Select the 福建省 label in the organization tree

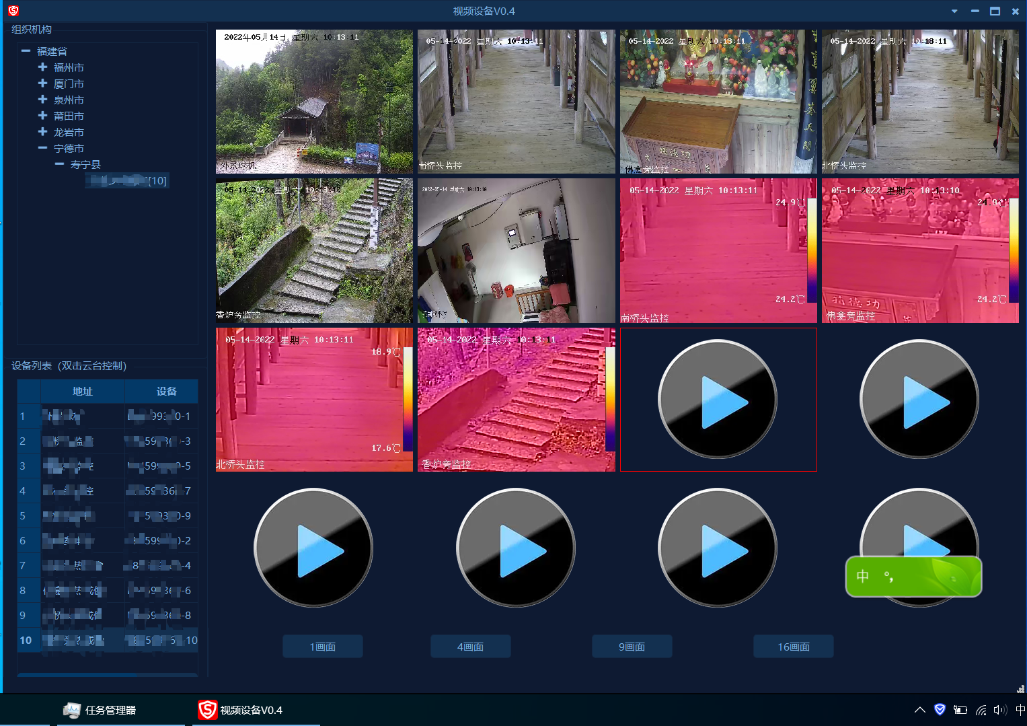(52, 51)
